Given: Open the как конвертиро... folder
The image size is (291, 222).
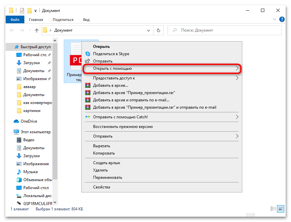Looking at the screenshot, I should coord(34,103).
